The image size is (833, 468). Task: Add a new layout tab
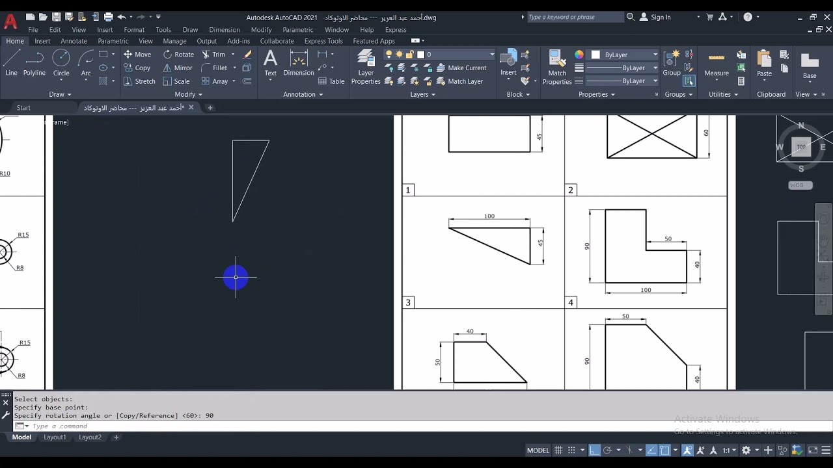click(116, 437)
